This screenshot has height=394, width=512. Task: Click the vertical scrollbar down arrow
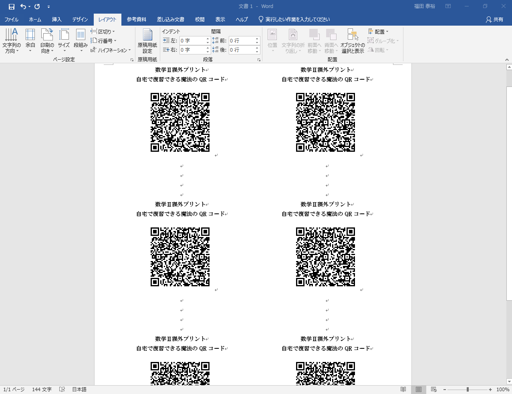[x=509, y=382]
